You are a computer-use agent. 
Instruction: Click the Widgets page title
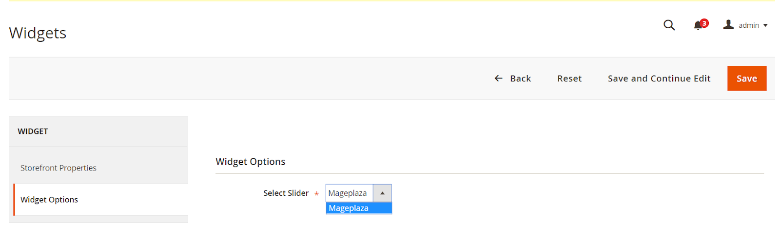pyautogui.click(x=38, y=33)
